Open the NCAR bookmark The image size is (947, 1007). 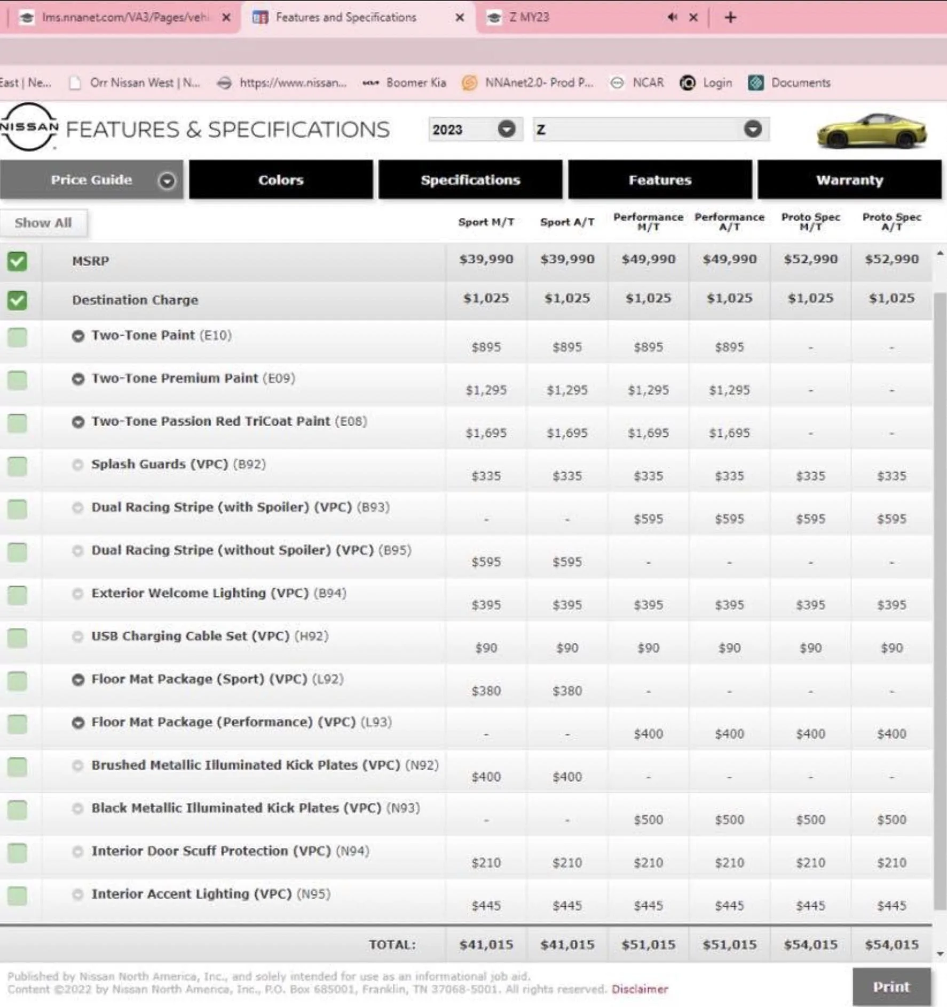click(637, 83)
